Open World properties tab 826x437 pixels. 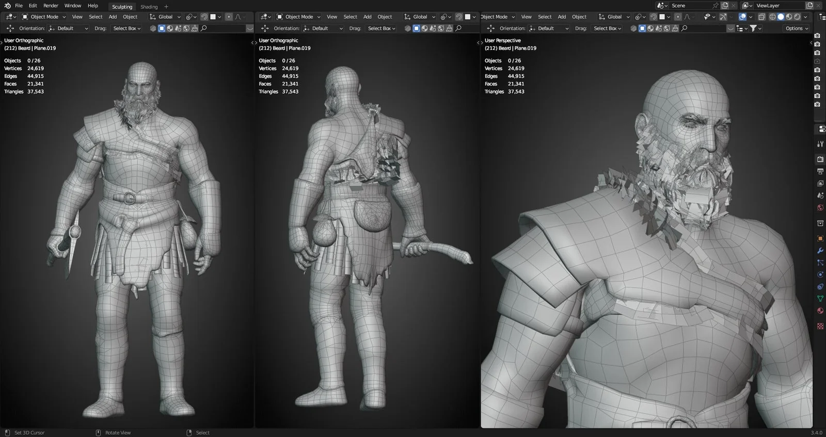click(820, 208)
